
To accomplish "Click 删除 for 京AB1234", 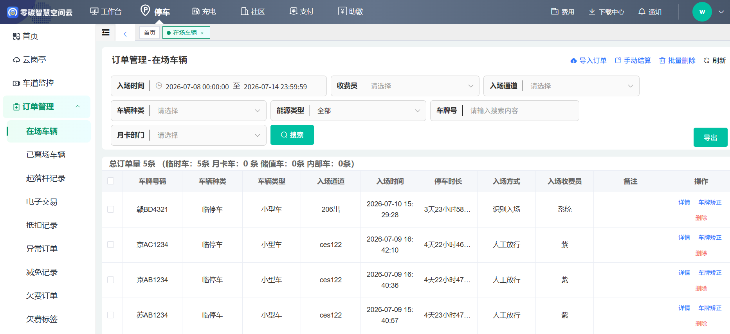I will [x=701, y=288].
